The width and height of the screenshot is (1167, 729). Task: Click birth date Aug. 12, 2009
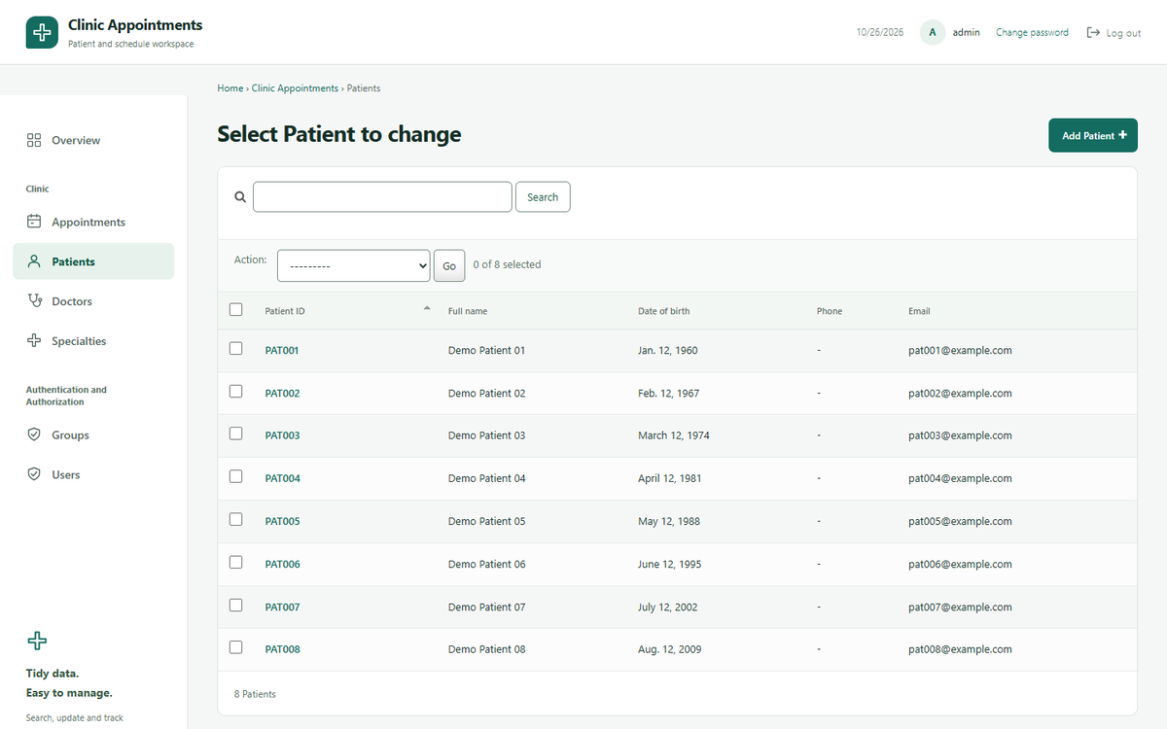click(669, 649)
